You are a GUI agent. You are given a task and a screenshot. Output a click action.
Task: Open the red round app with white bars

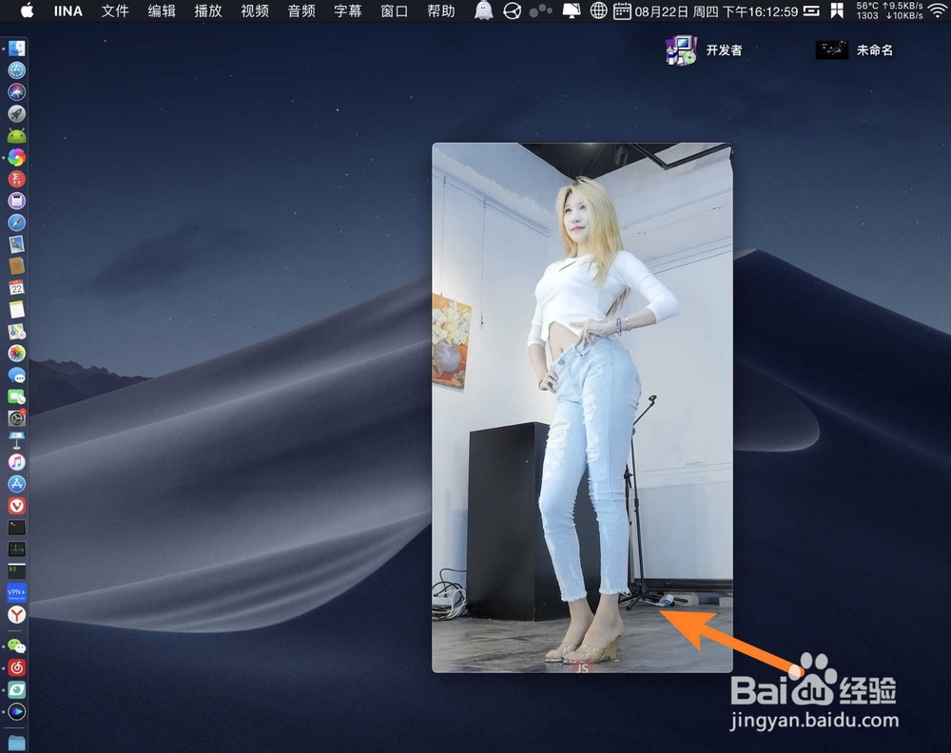pos(16,180)
